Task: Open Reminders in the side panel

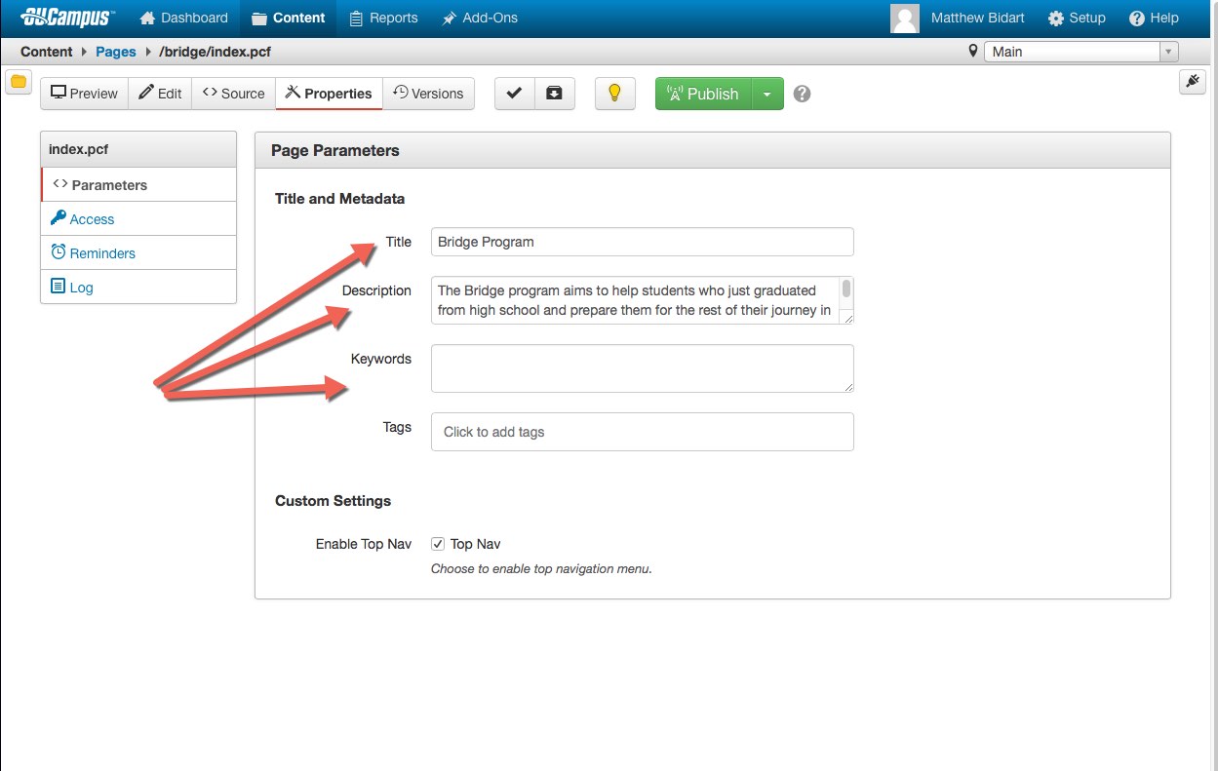Action: [138, 252]
